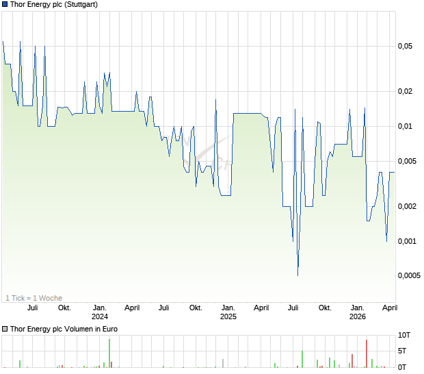This screenshot has width=424, height=374.
Task: Click the 0,0005 price axis label
Action: tap(409, 275)
